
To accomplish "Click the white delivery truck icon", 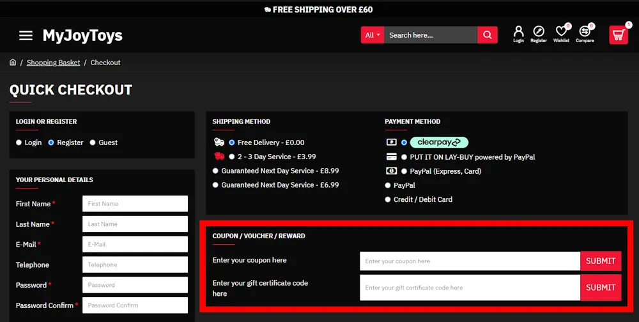I will 219,142.
